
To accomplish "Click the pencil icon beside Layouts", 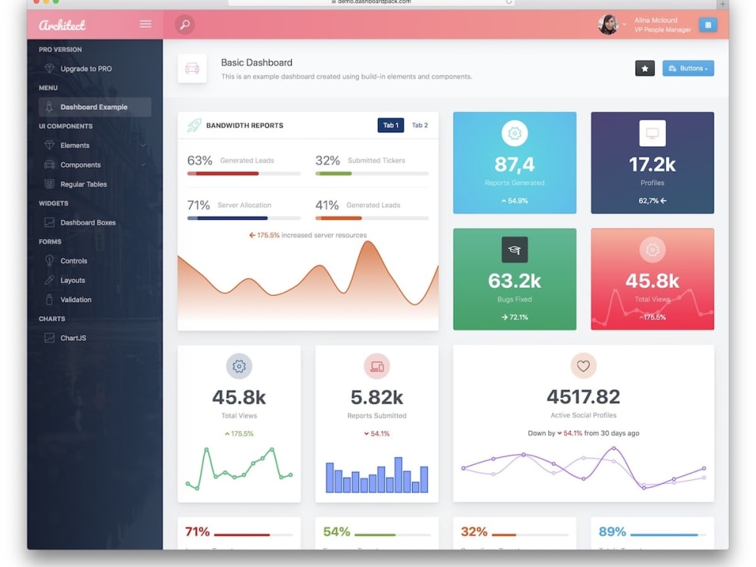I will click(49, 280).
